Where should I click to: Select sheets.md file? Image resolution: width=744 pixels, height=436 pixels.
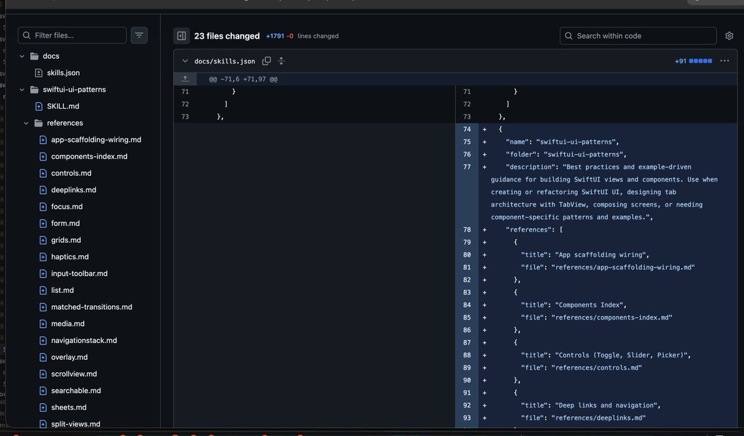69,407
